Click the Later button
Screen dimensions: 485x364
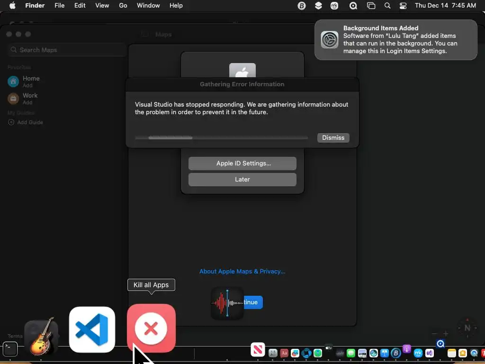click(x=242, y=180)
